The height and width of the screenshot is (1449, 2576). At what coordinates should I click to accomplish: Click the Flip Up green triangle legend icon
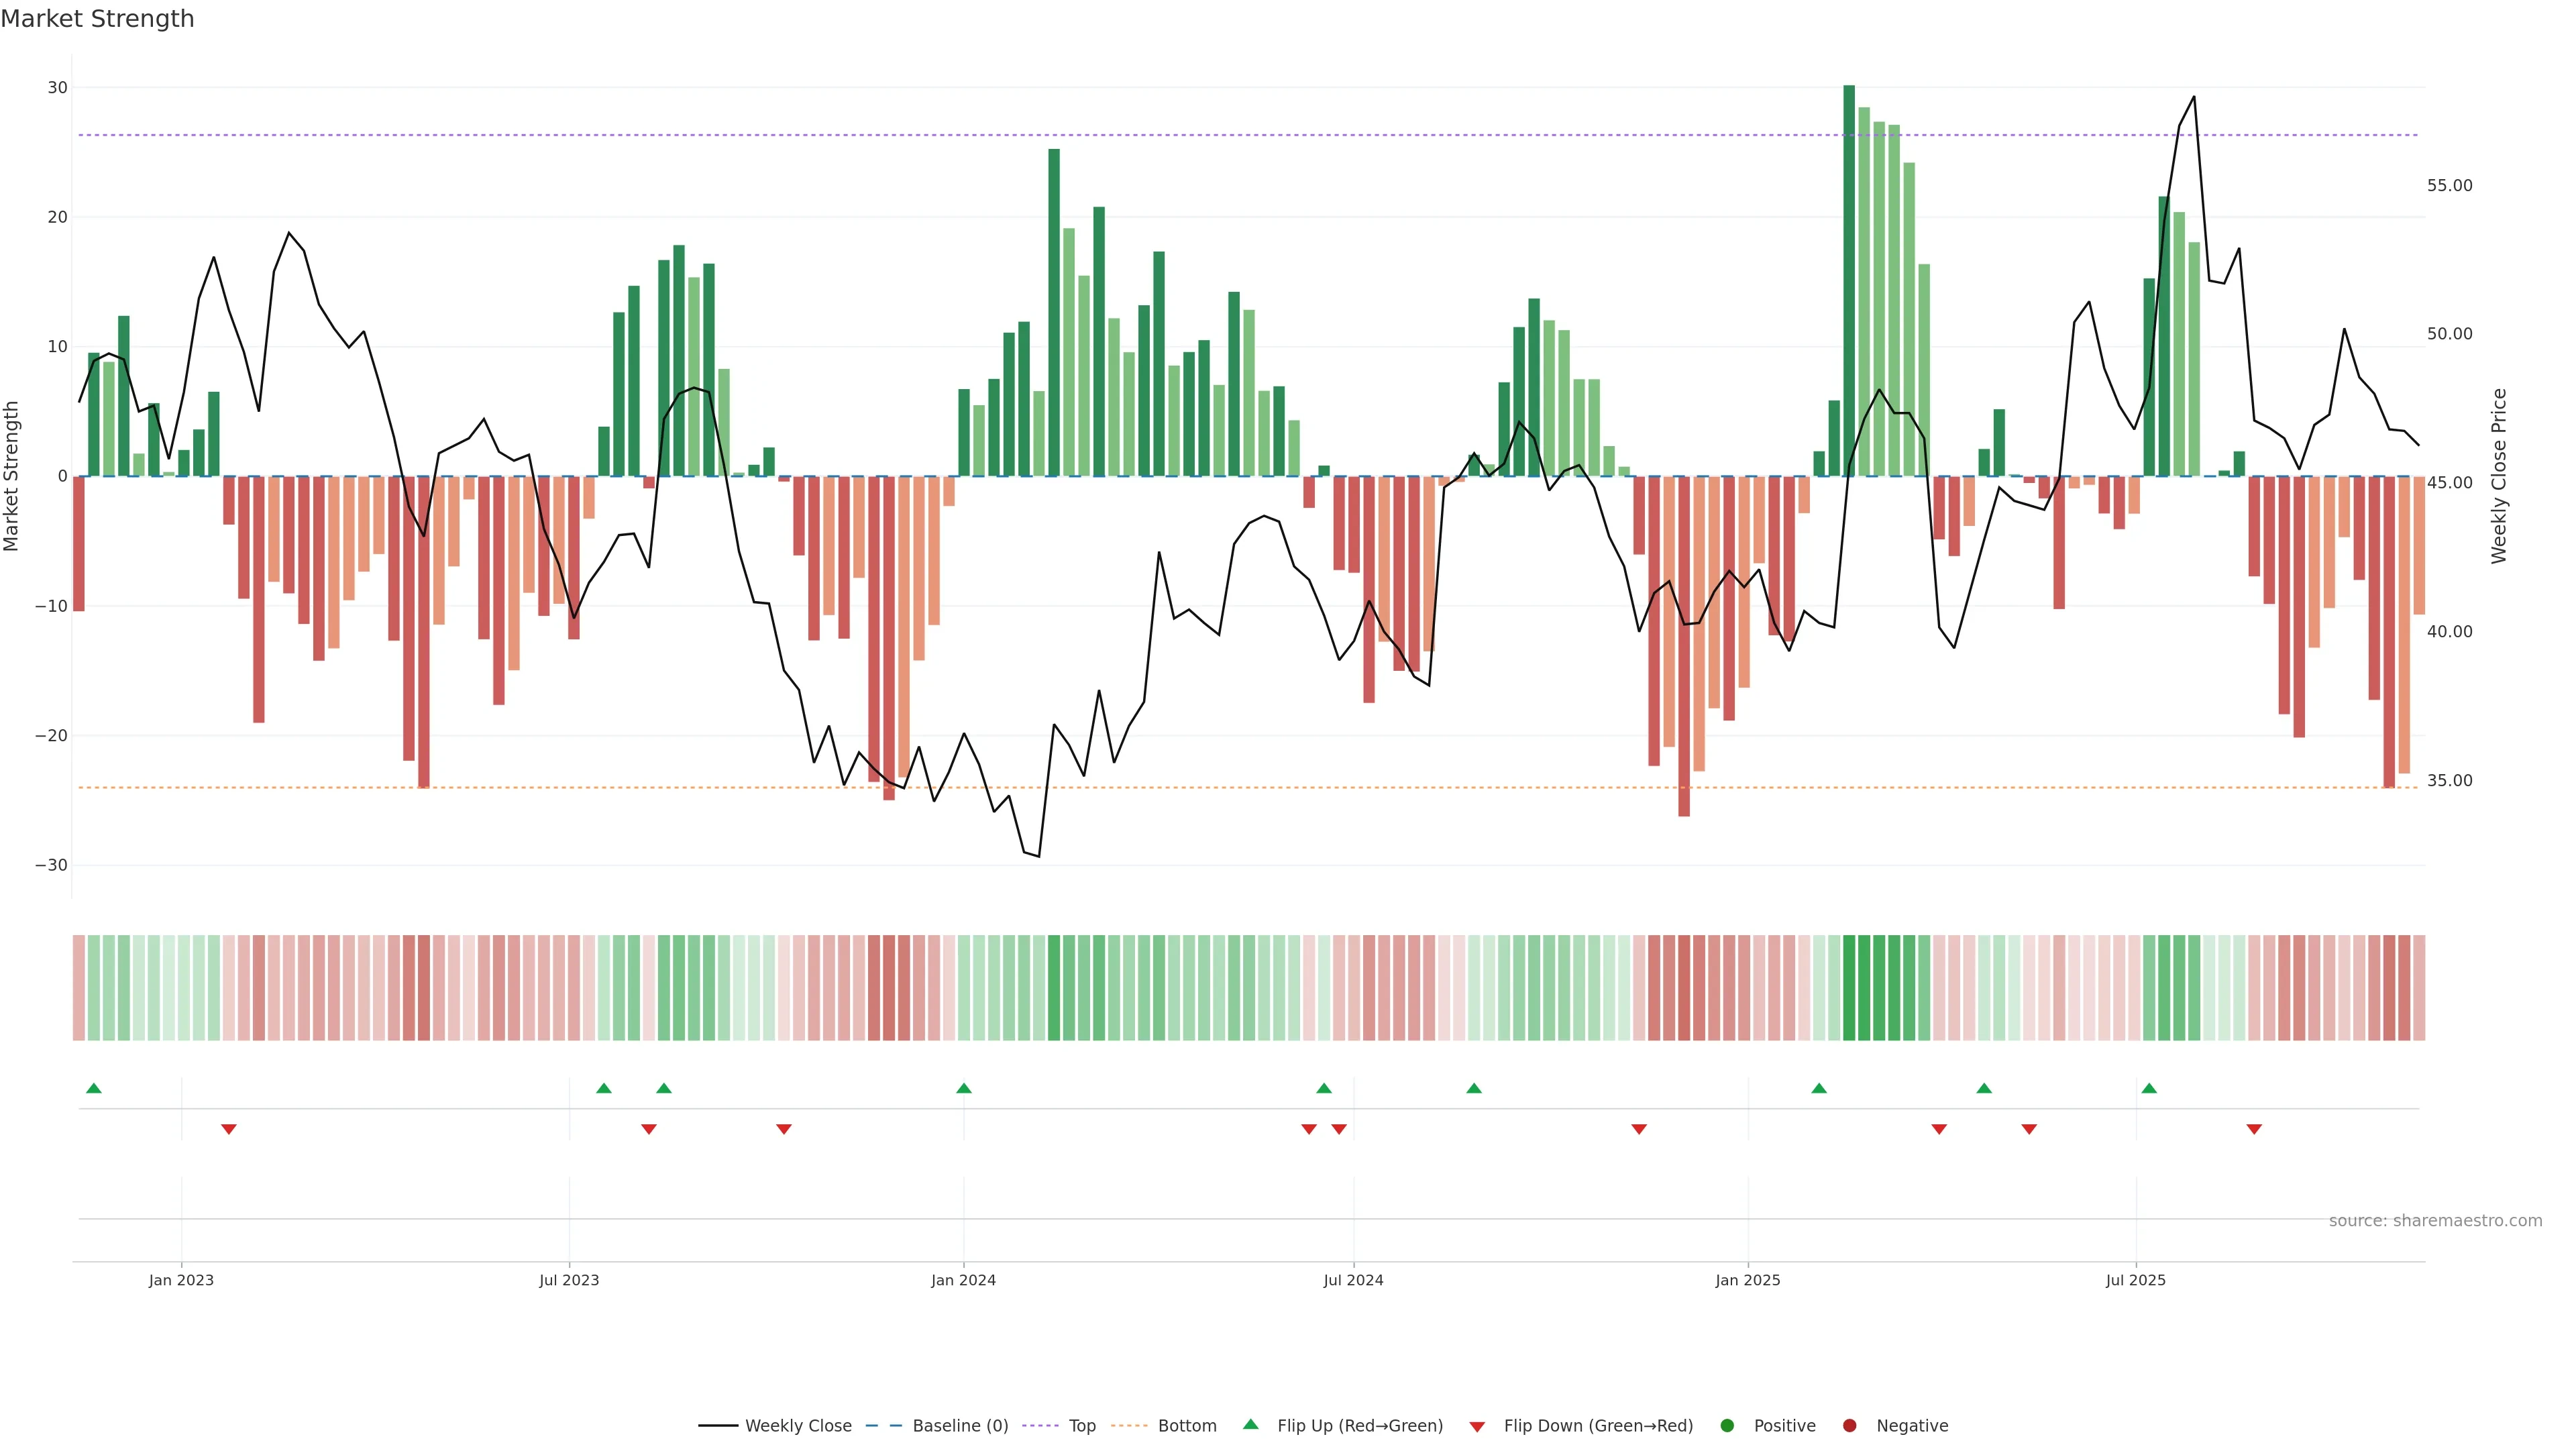[1250, 1424]
